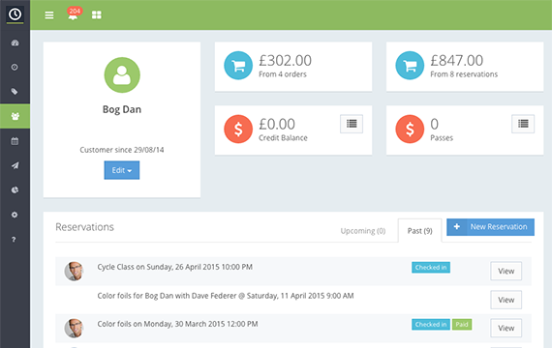Click staff photo on the Cycle Class row
The height and width of the screenshot is (348, 552).
74,271
